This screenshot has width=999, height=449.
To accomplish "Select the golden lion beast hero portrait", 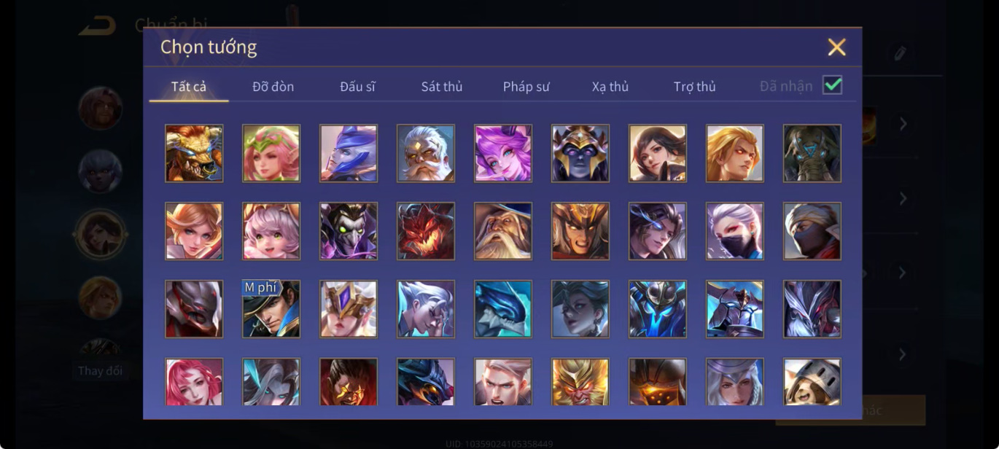I will click(194, 153).
